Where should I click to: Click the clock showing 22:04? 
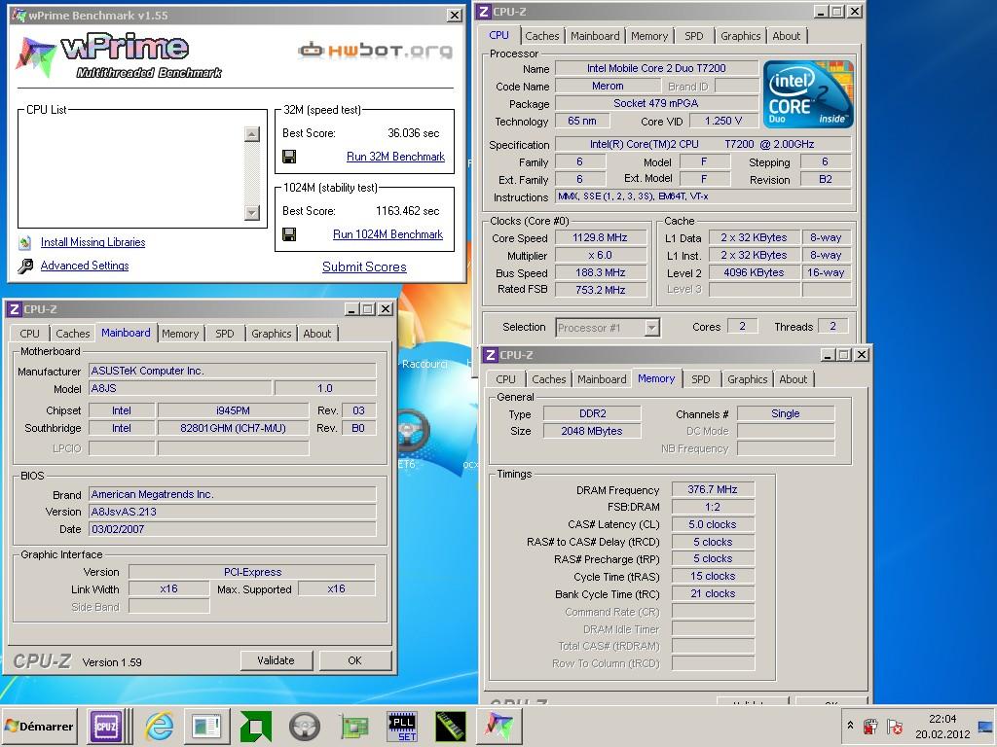pos(942,719)
